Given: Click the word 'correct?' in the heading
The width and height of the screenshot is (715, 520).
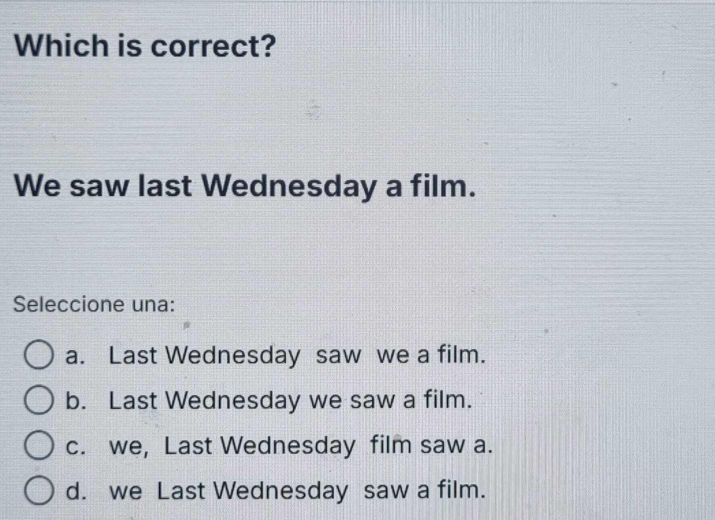Looking at the screenshot, I should [x=214, y=46].
